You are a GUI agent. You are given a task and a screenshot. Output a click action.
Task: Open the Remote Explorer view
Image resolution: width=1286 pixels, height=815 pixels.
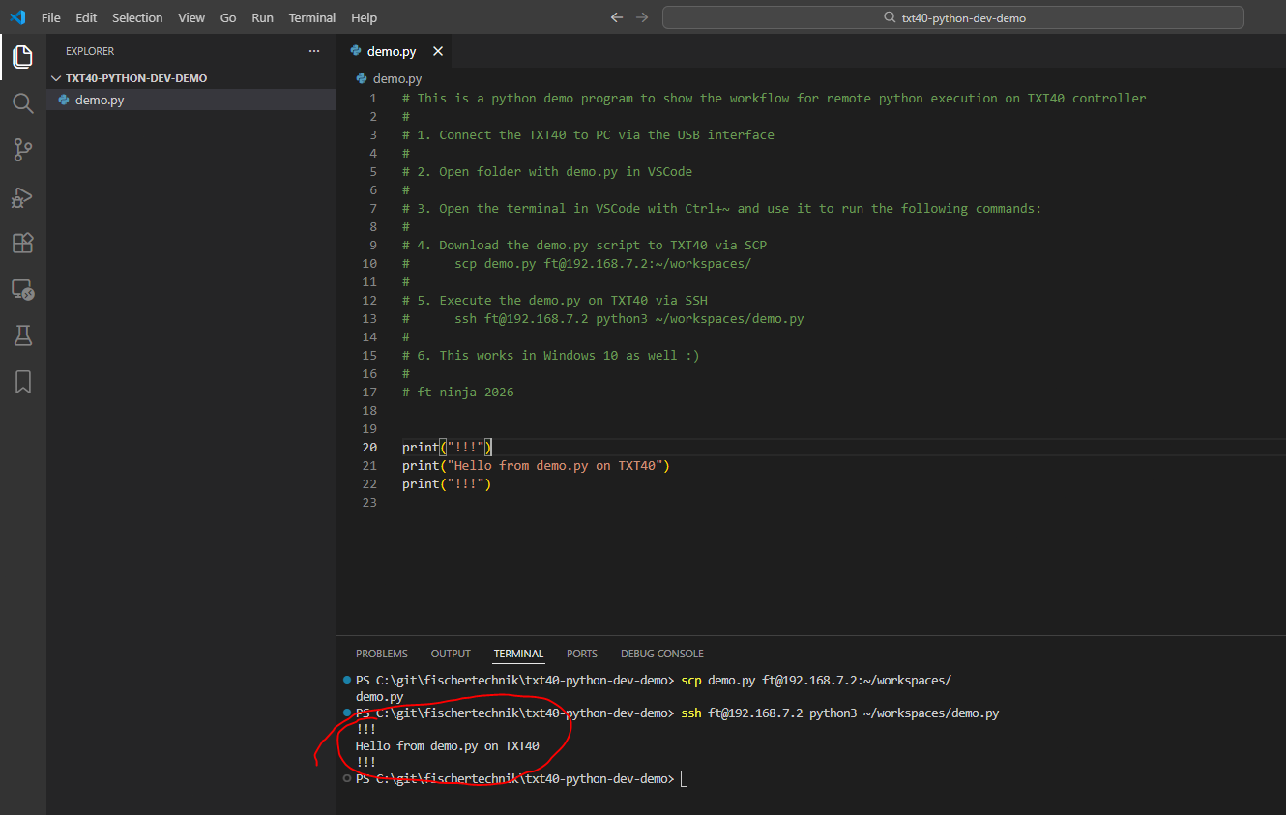point(22,289)
